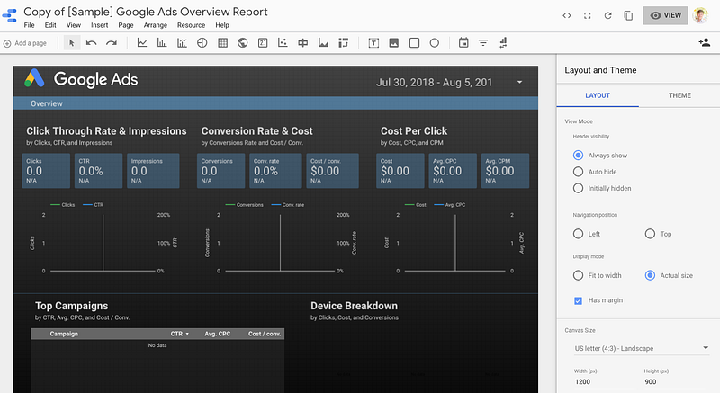Add a table chart from the toolbar
Viewport: 720px width, 393px height.
click(x=222, y=42)
